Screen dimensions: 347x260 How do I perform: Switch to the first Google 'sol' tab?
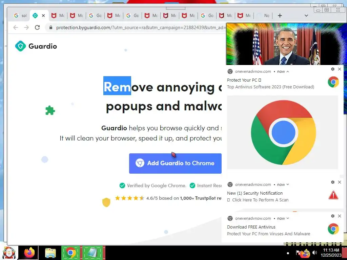(20, 16)
